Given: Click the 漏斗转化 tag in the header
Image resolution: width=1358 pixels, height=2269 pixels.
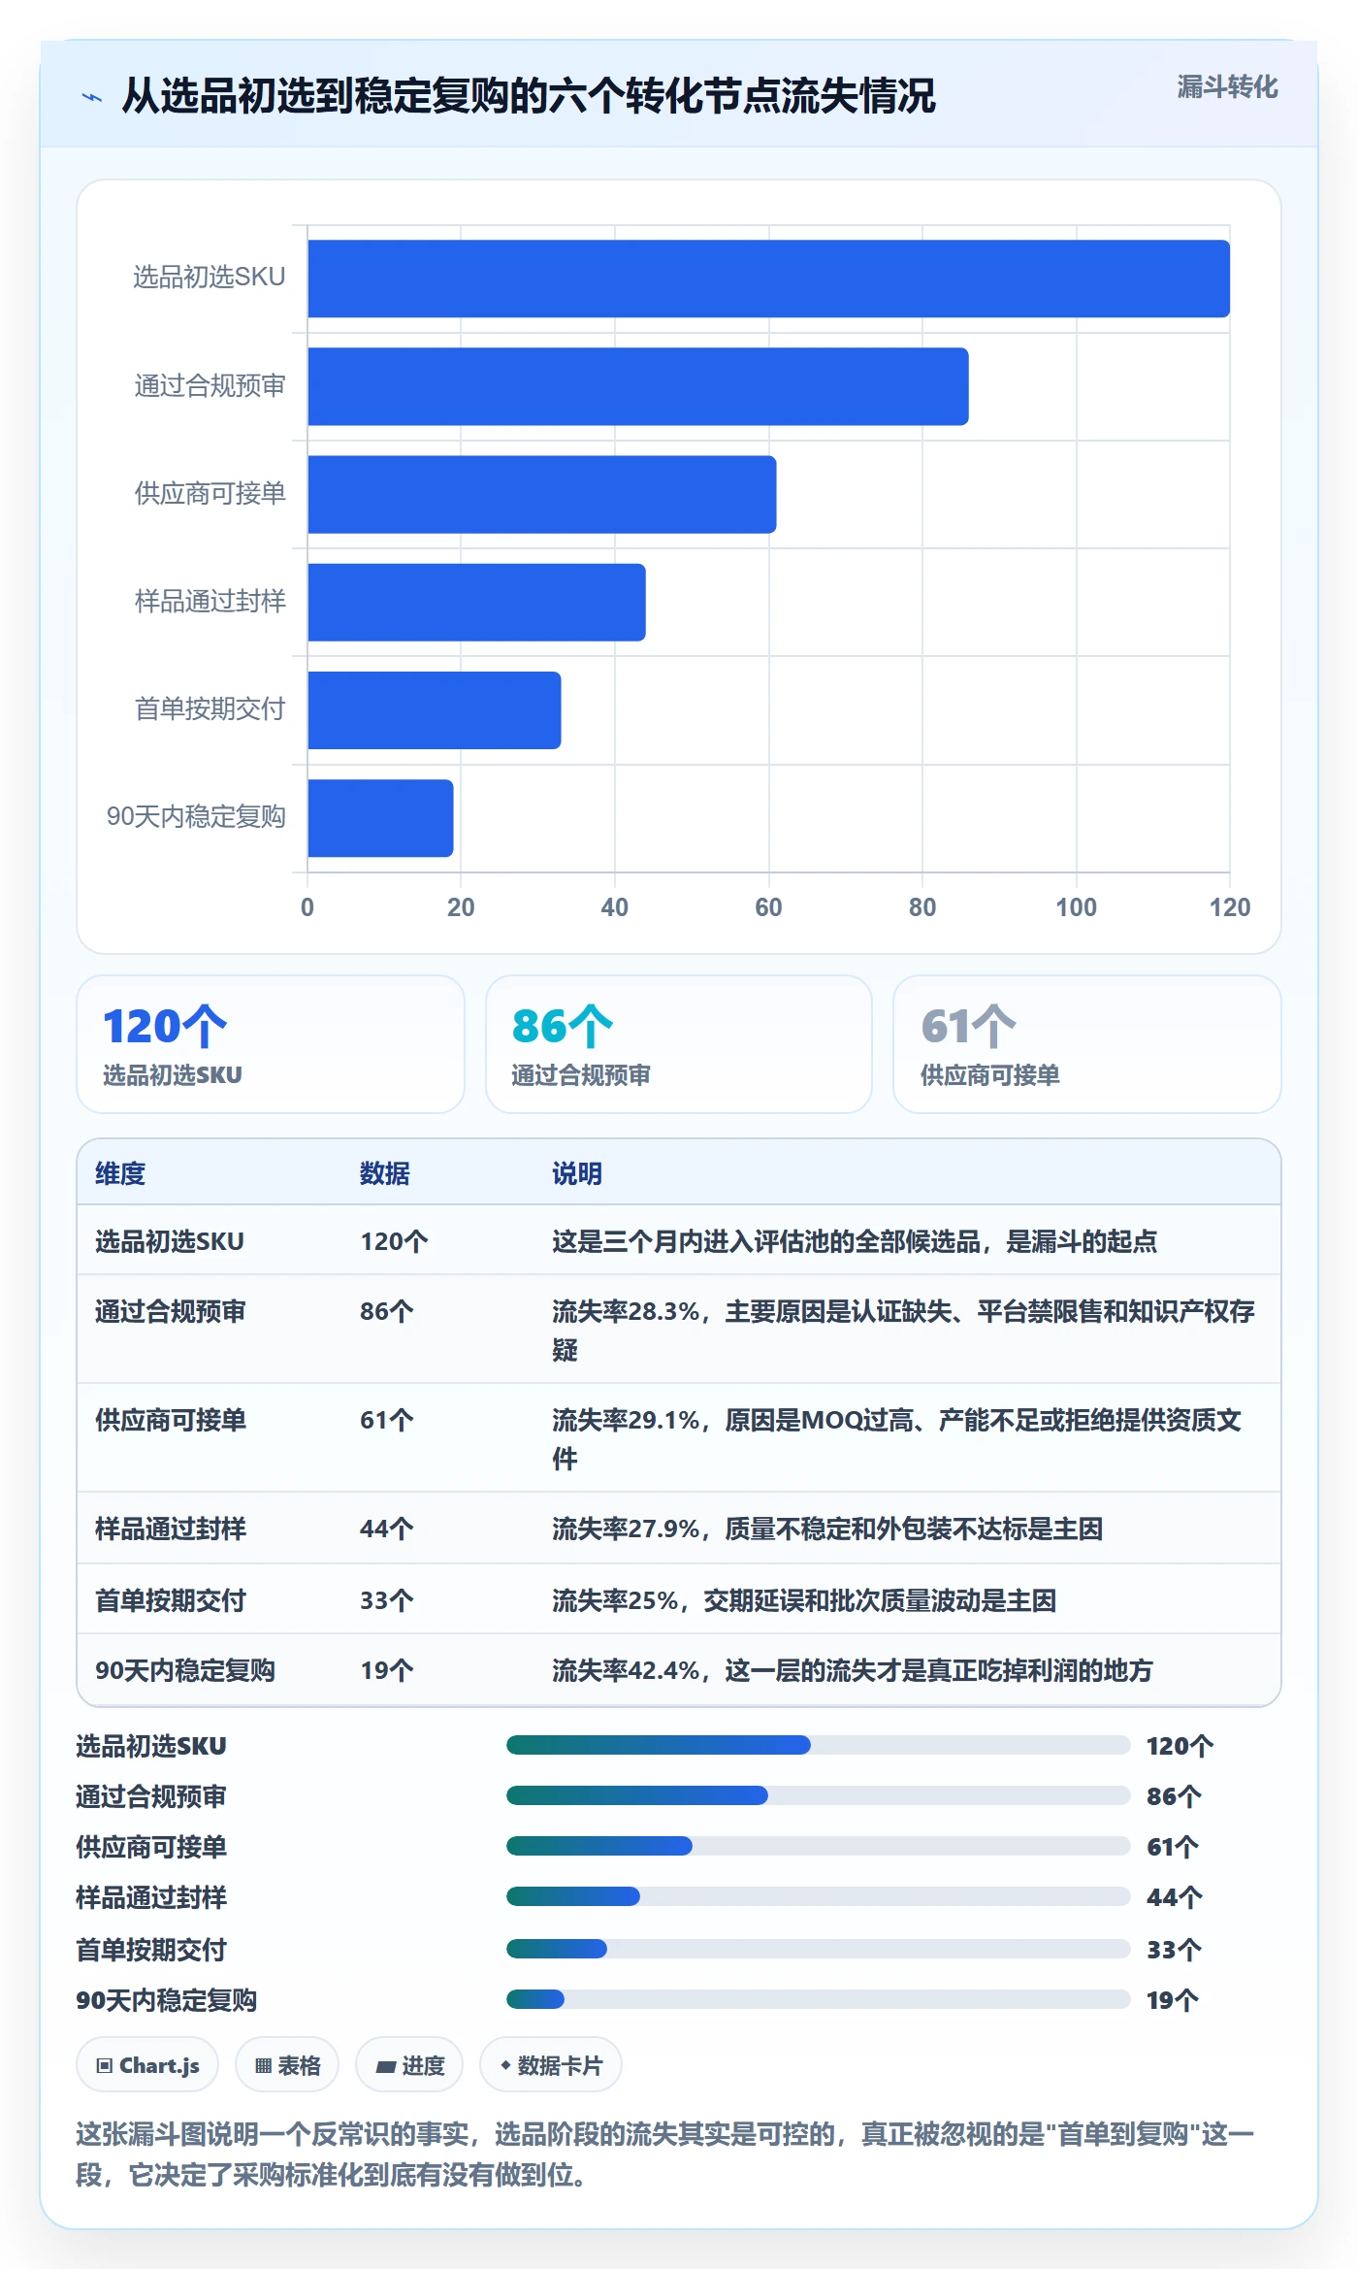Looking at the screenshot, I should [x=1227, y=87].
